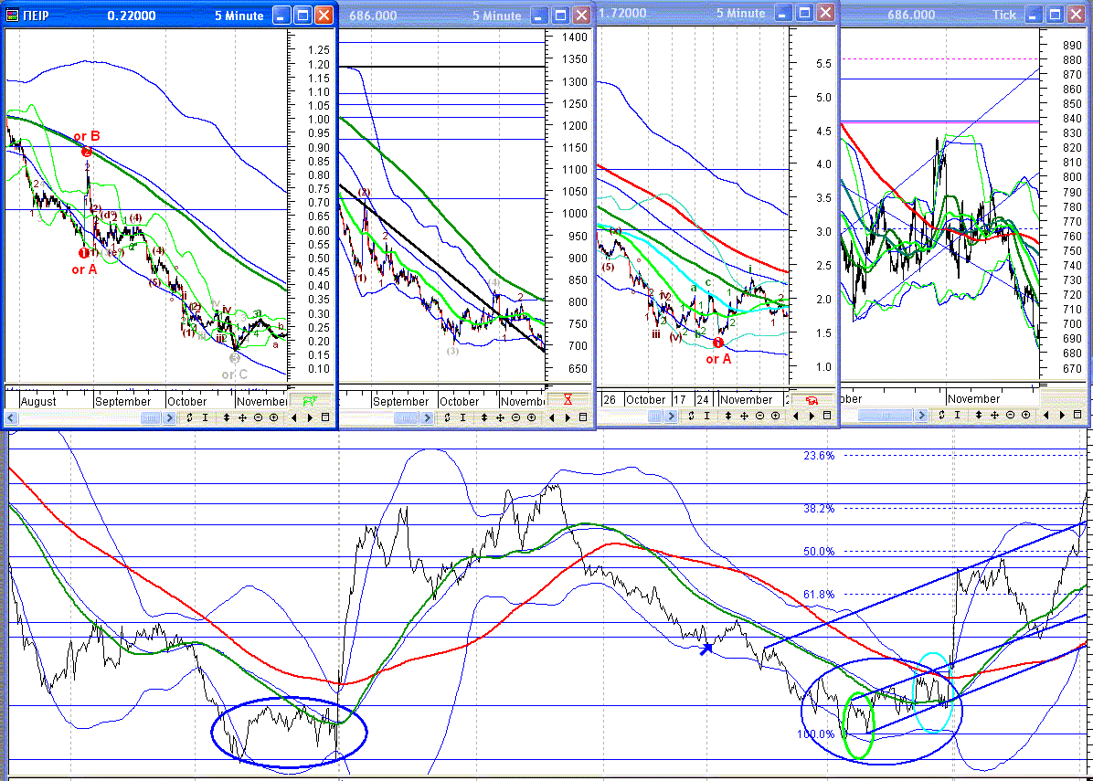Screen dimensions: 1093x781
Task: Click vertical scale arrows in Tick window
Action: tap(978, 415)
